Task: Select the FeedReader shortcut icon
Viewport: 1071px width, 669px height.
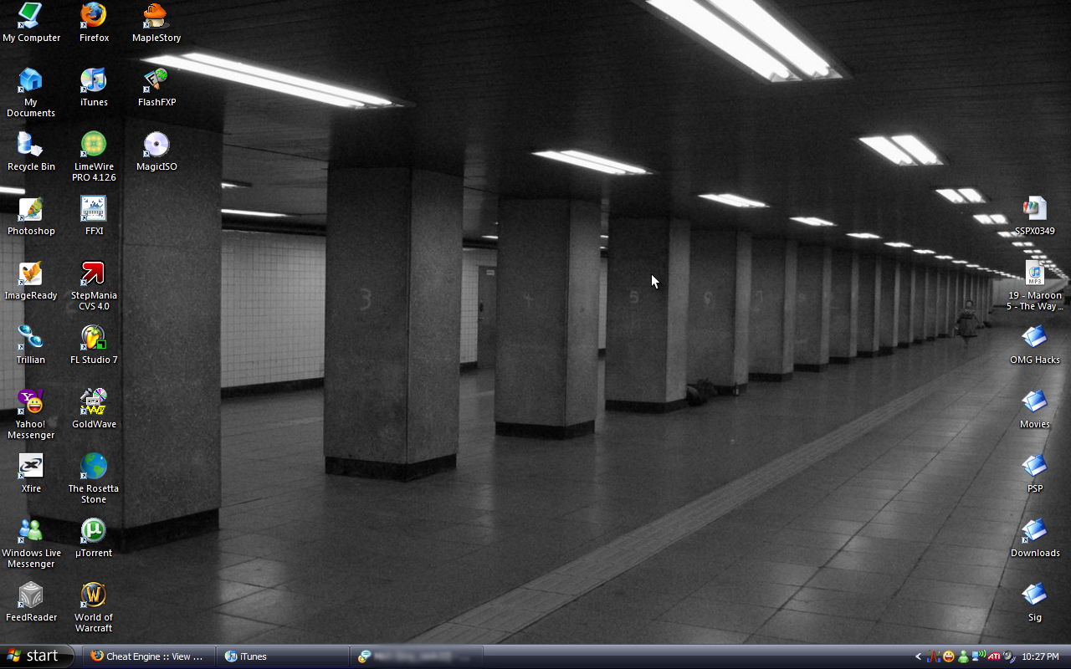Action: 31,602
